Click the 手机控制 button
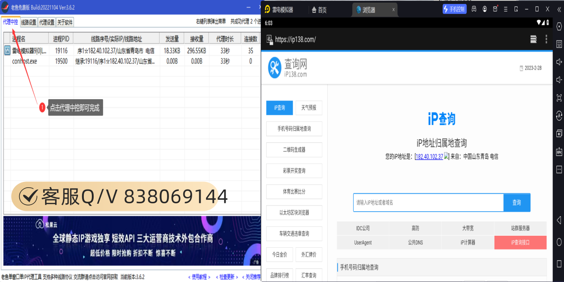Image resolution: width=564 pixels, height=282 pixels. click(x=454, y=9)
